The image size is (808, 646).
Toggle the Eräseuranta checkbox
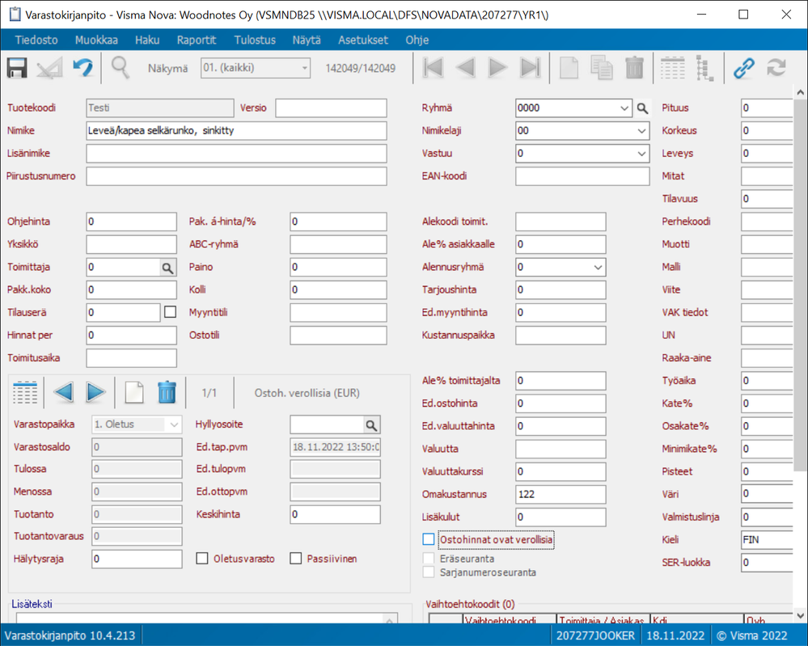click(429, 559)
